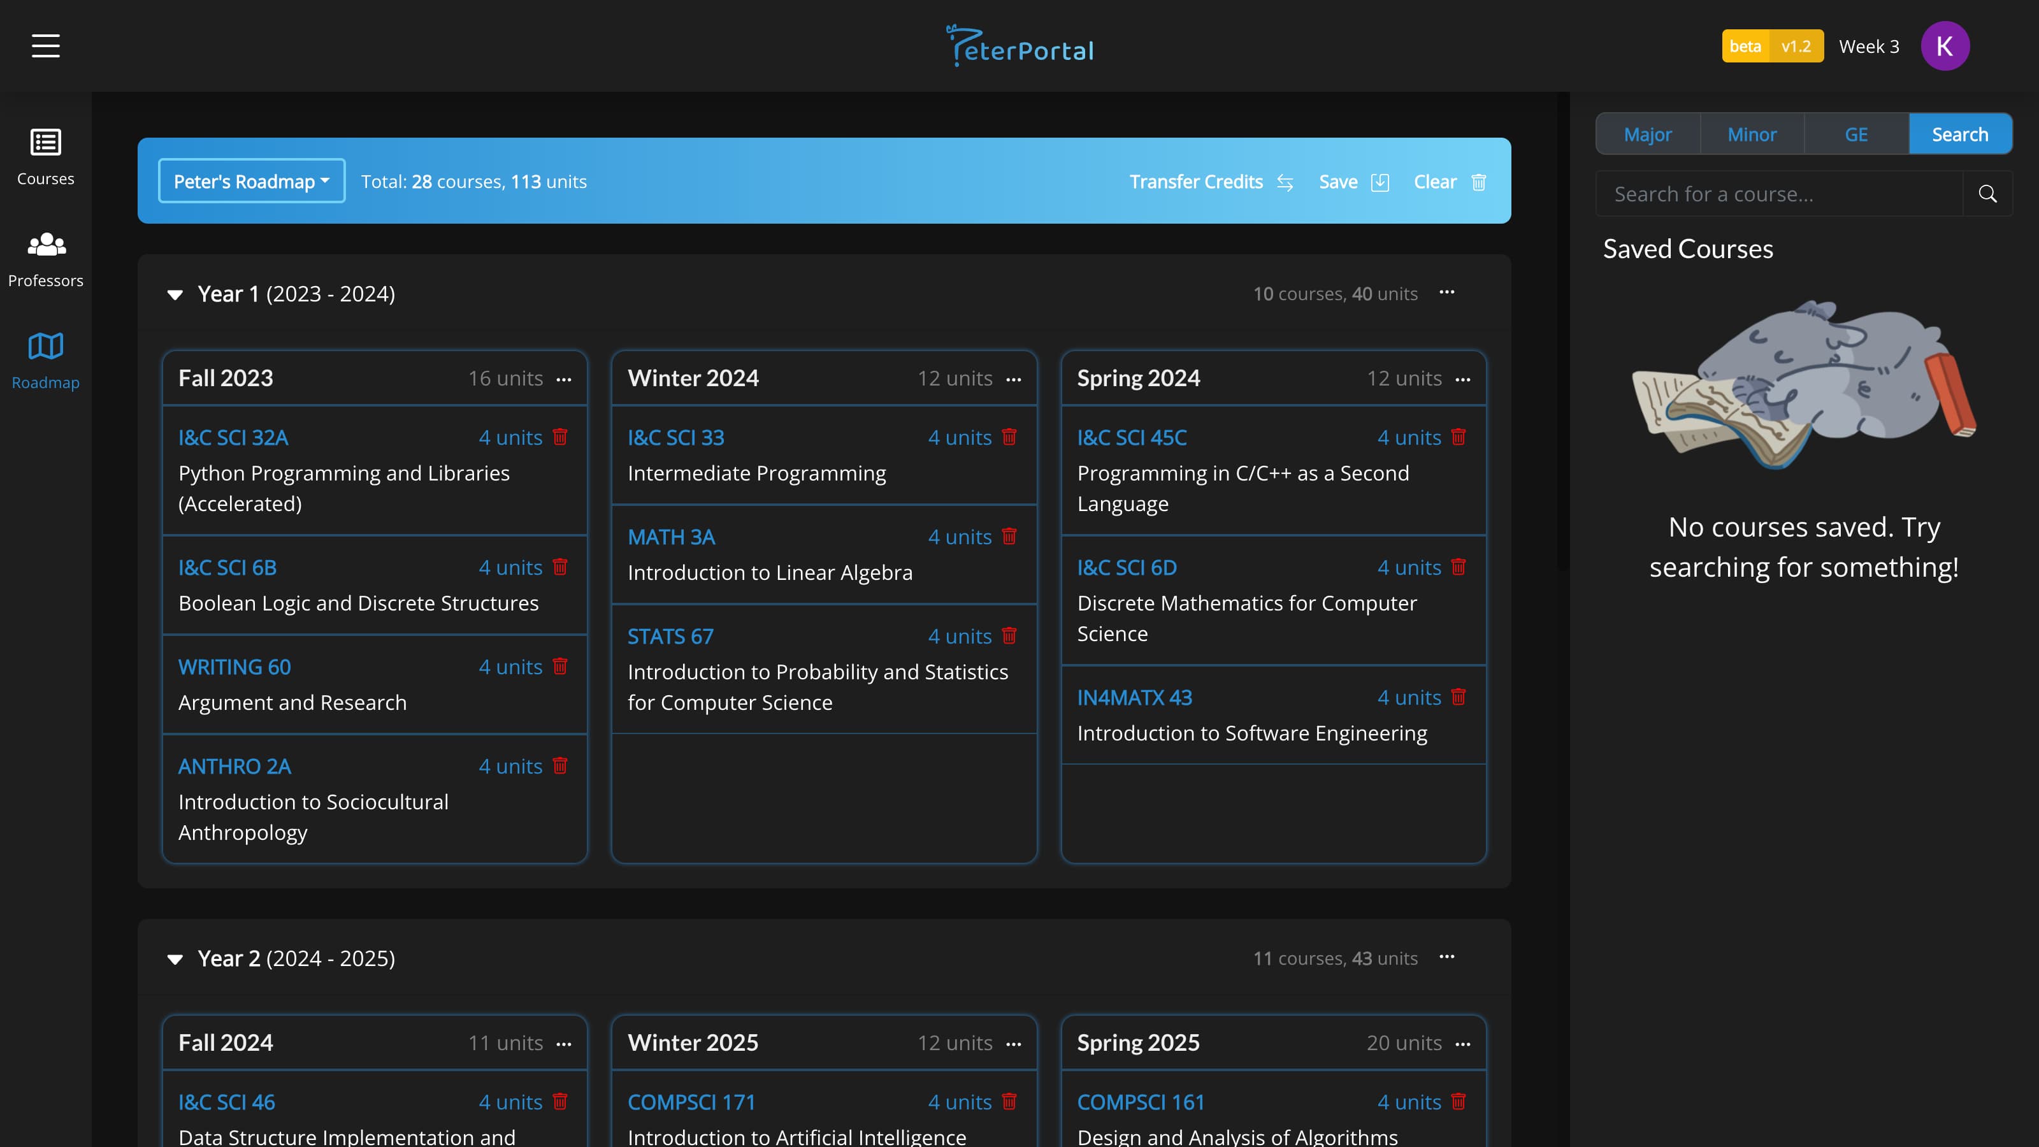Go to Courses in sidebar
Viewport: 2039px width, 1147px height.
[45, 157]
